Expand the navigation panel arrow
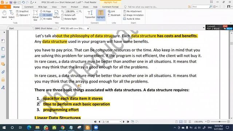Screen dimensions: 233x131 (4, 32)
